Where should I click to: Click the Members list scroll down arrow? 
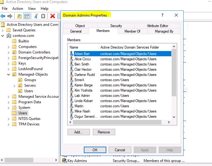coord(174,117)
